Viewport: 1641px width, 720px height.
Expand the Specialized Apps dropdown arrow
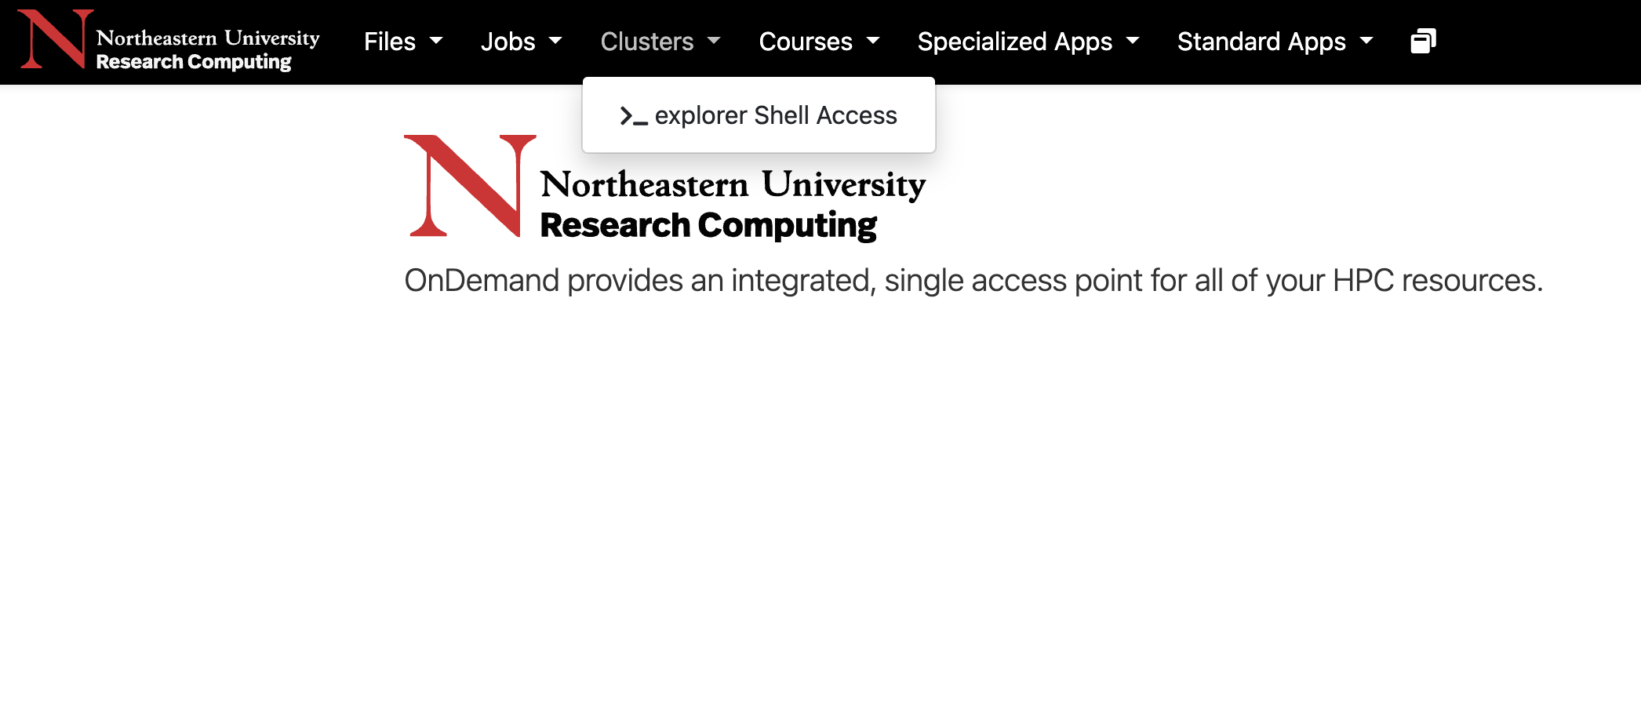pyautogui.click(x=1133, y=41)
